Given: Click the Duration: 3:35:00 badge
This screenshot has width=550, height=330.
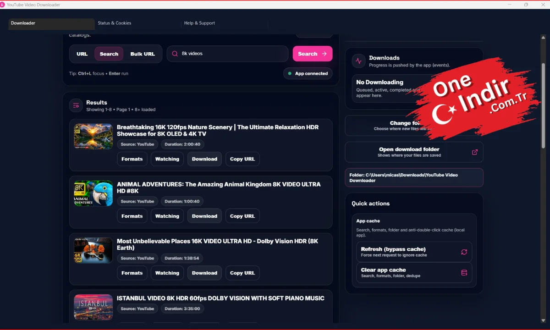Looking at the screenshot, I should tap(182, 308).
